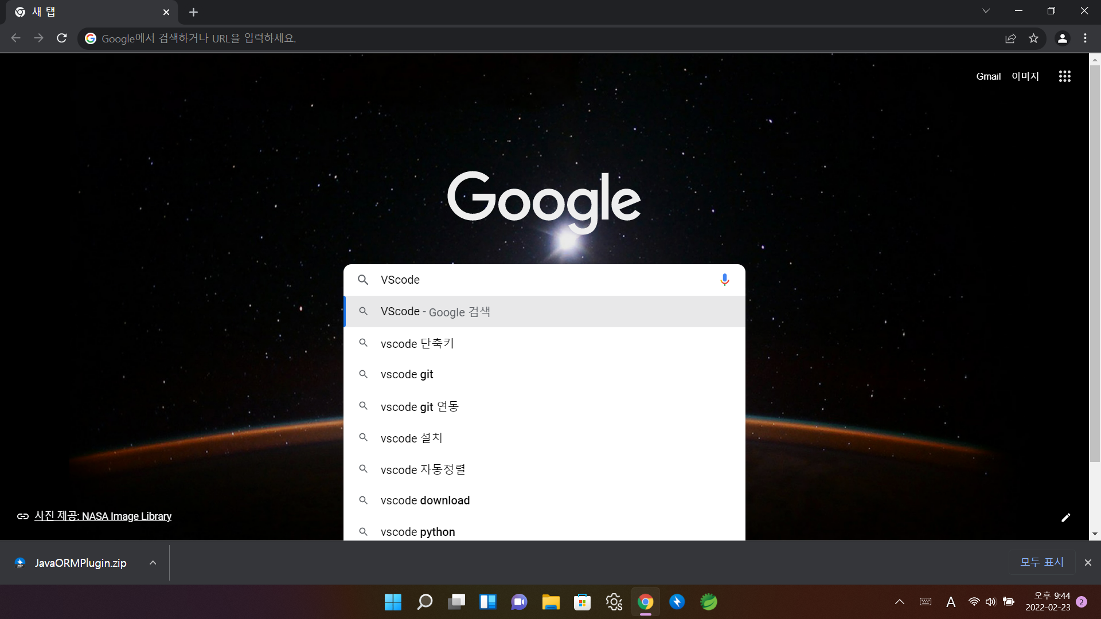
Task: Expand JavaORMPlugin.zip download options chevron
Action: coord(153,563)
